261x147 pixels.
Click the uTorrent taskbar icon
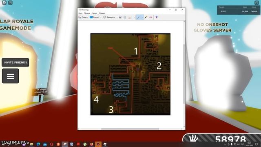tap(85, 144)
